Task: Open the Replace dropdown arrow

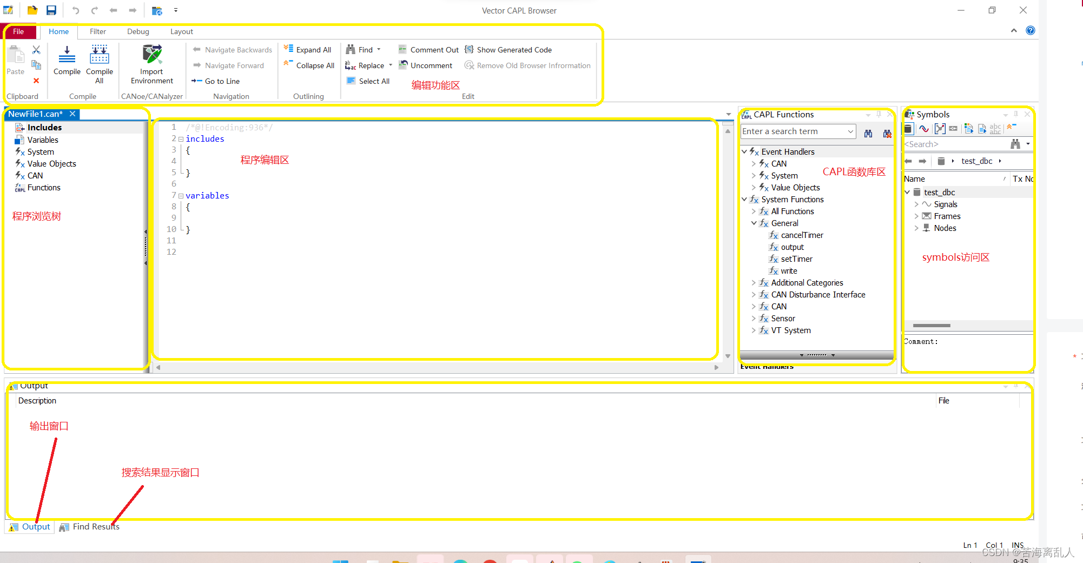Action: 391,65
